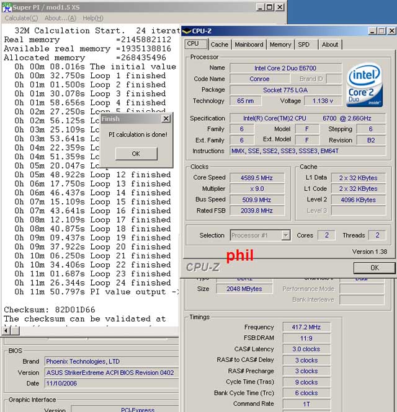Click the L1 Code value 2 x 32 KBytes
Screen dimensions: 397x412
coord(359,189)
